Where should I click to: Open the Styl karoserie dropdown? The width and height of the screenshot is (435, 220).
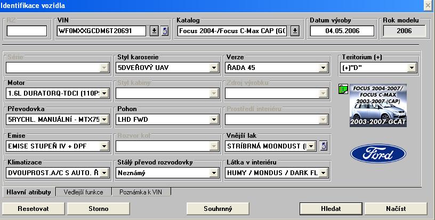(214, 68)
